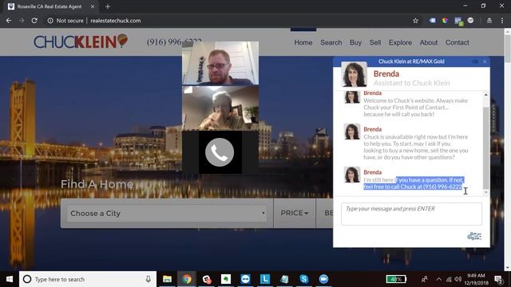Viewport: 511px width, 287px height.
Task: Open the Search menu item
Action: point(331,42)
